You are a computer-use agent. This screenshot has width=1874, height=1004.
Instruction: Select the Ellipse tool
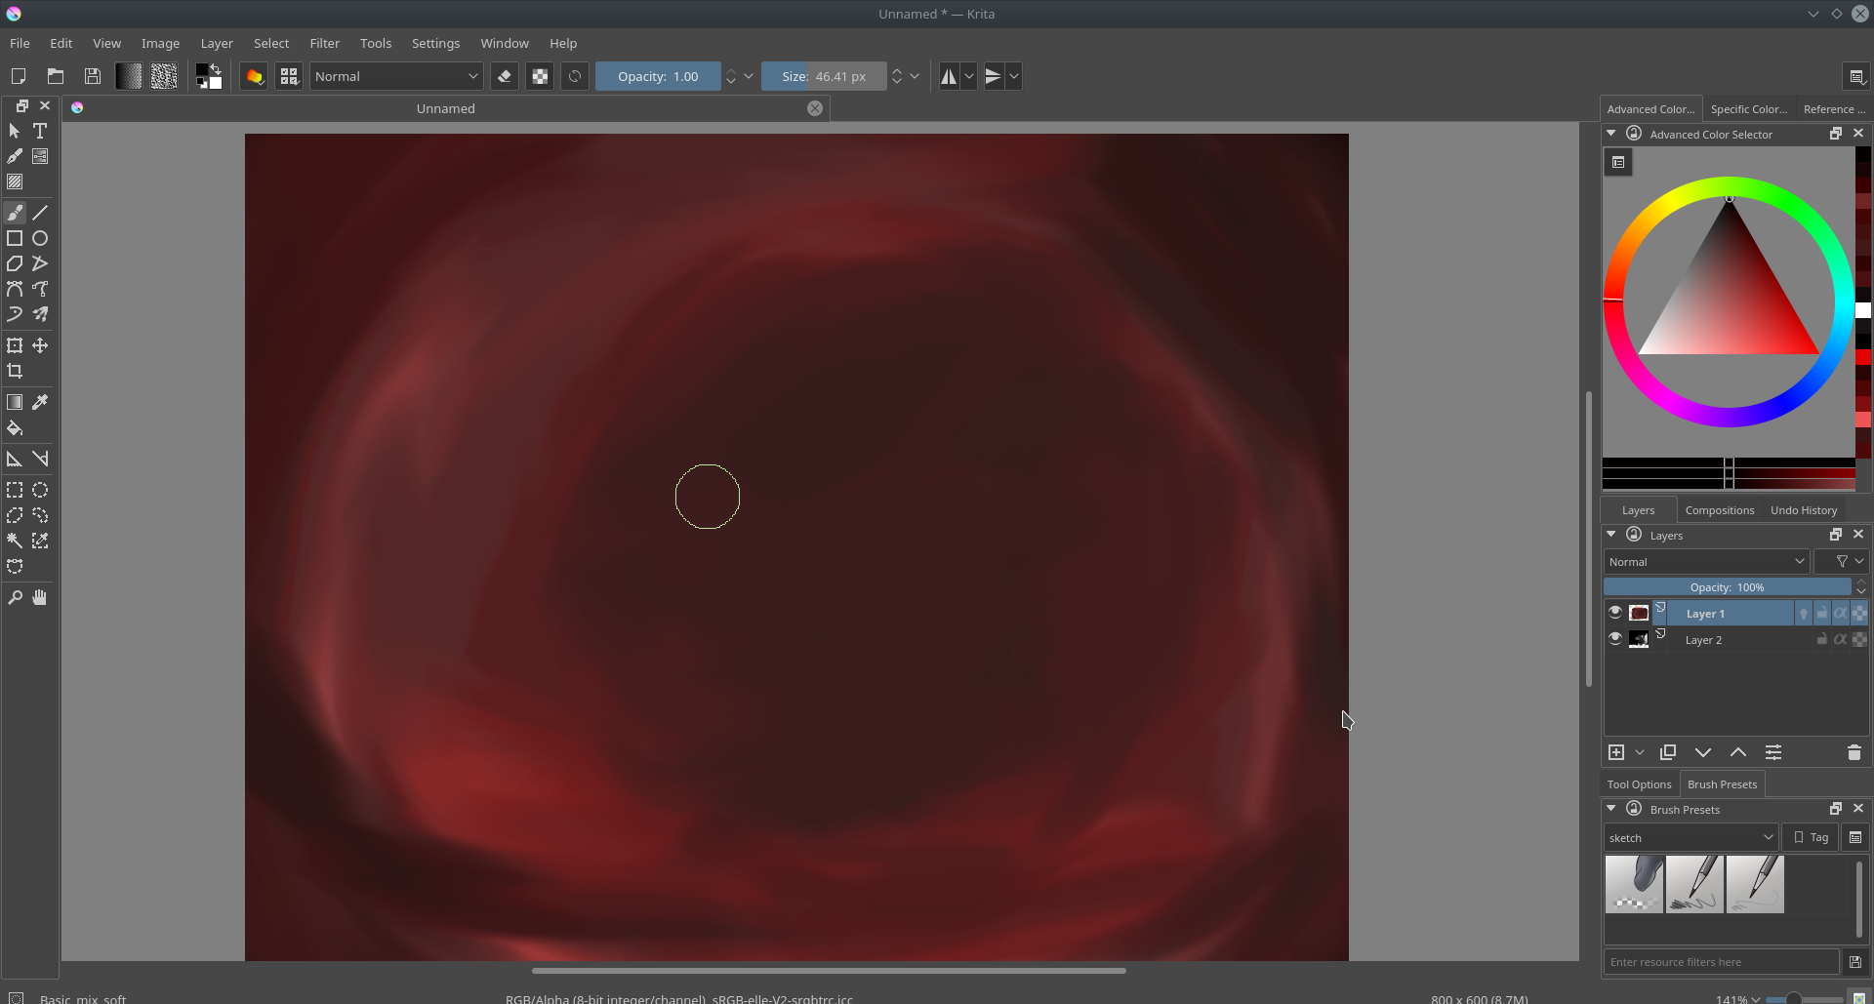pyautogui.click(x=40, y=238)
